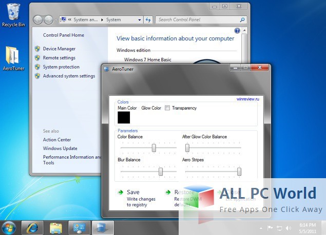Viewport: 326px width, 235px height.
Task: Open Advanced system settings link
Action: coord(69,76)
